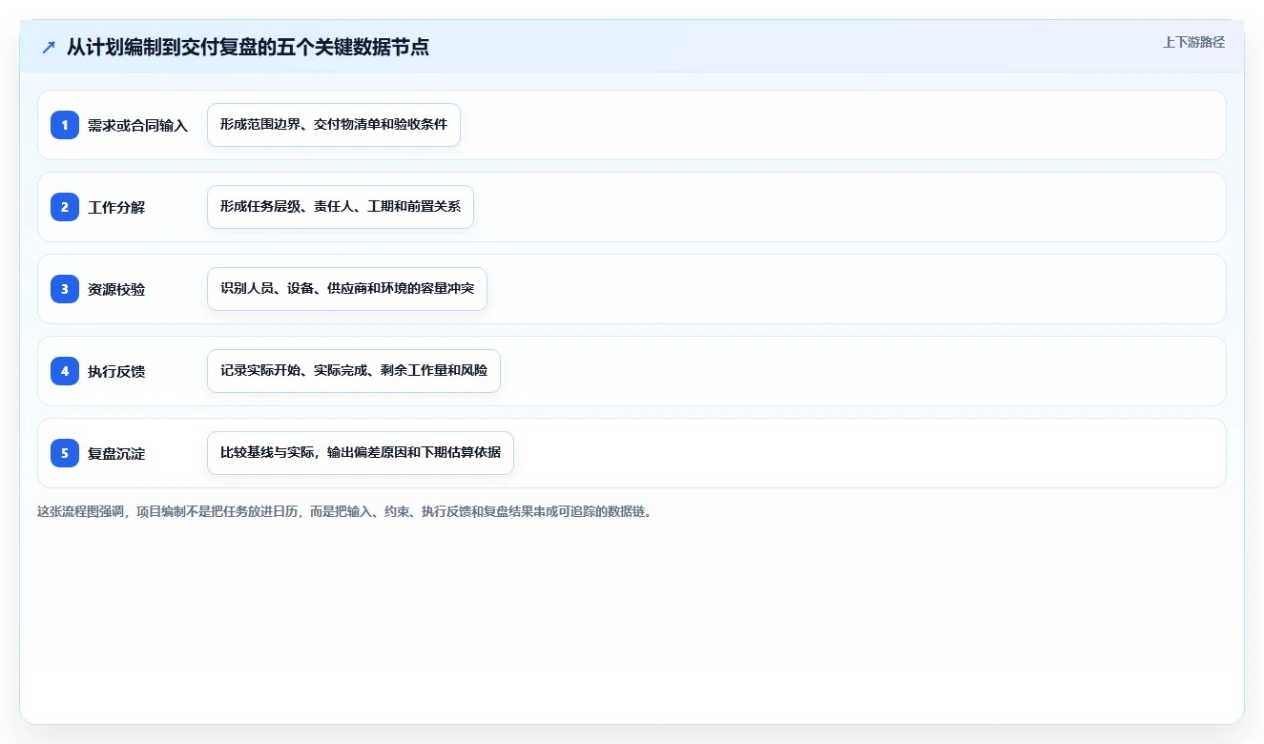Click the 上下游路径 label
1264x744 pixels.
pyautogui.click(x=1193, y=42)
